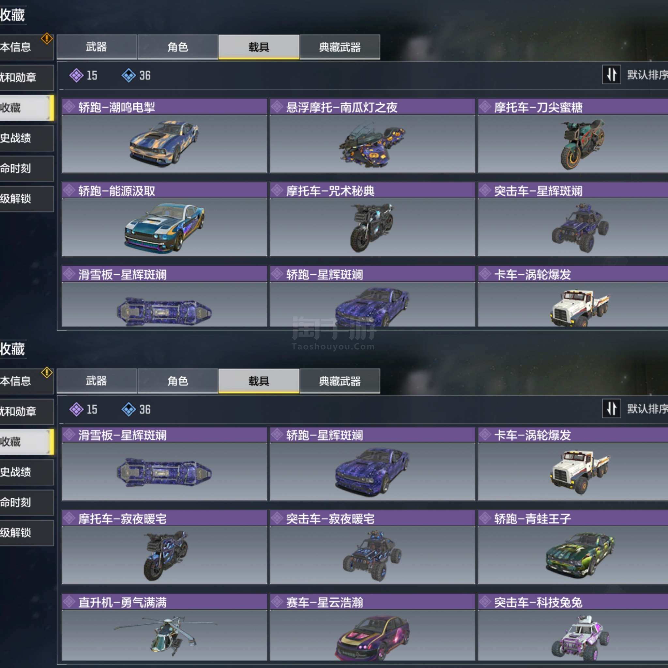668x668 pixels.
Task: Open 命时刻 in the upper sidebar
Action: pyautogui.click(x=27, y=168)
